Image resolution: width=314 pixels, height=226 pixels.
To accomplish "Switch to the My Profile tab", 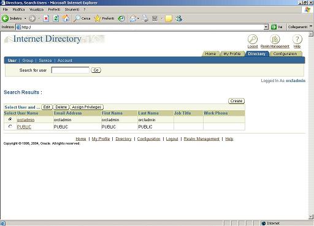I will coord(232,54).
